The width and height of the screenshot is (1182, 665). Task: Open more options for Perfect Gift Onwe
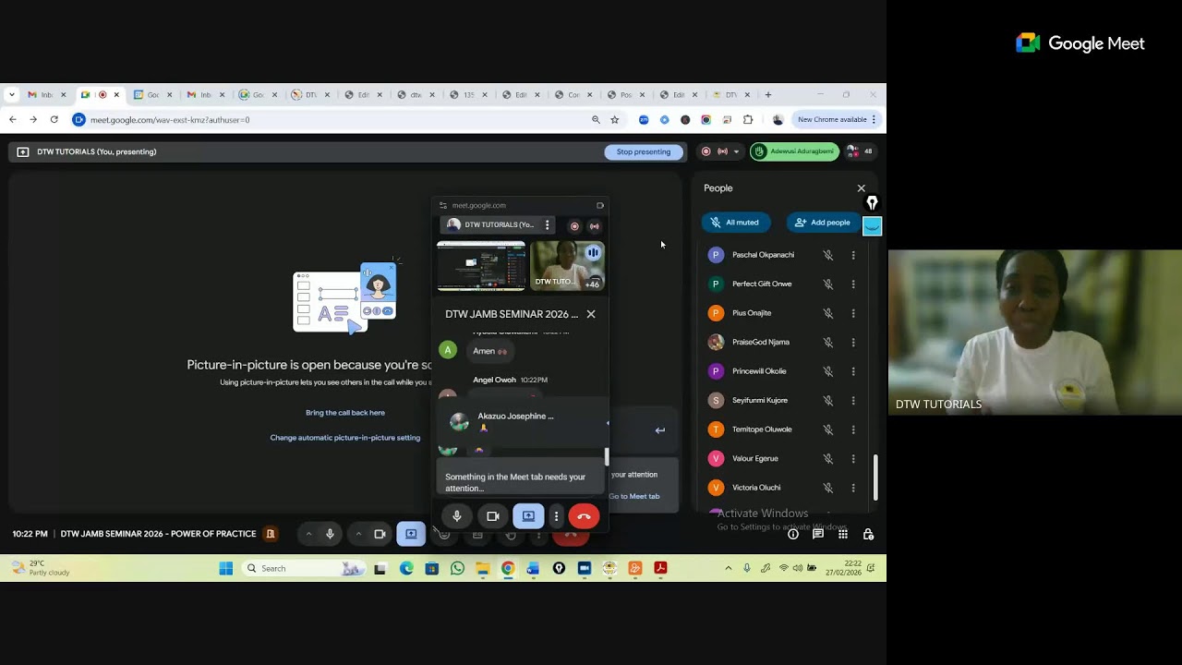(x=853, y=284)
